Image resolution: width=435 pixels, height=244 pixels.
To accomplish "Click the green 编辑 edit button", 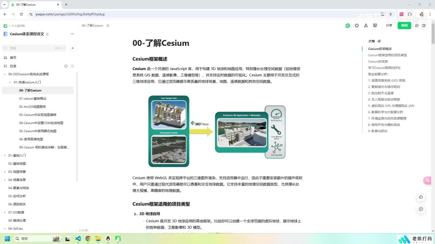I will (x=404, y=25).
